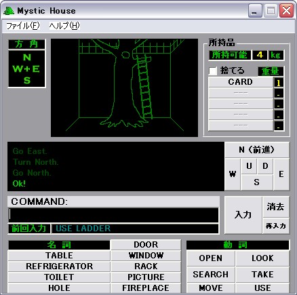This screenshot has height=295, width=297.
Task: Click the "Ok!" message line
Action: (x=19, y=184)
